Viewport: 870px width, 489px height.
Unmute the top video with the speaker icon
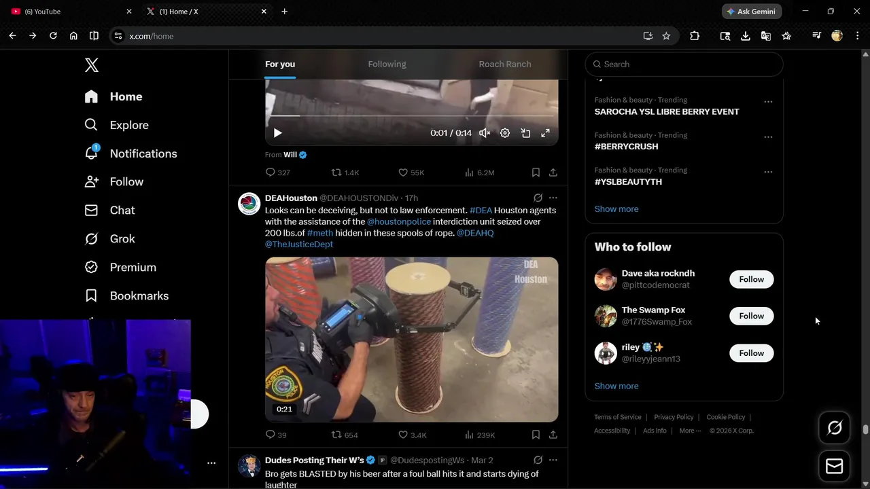point(485,133)
